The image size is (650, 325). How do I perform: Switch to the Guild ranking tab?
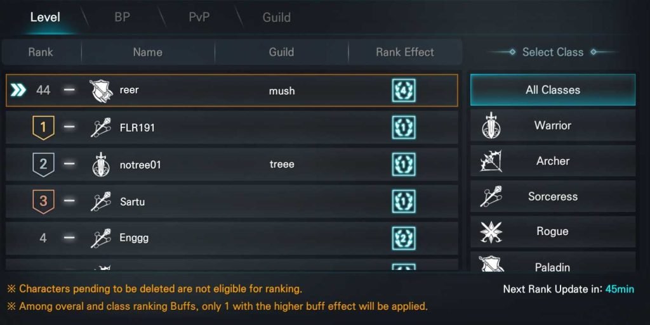[x=277, y=17]
